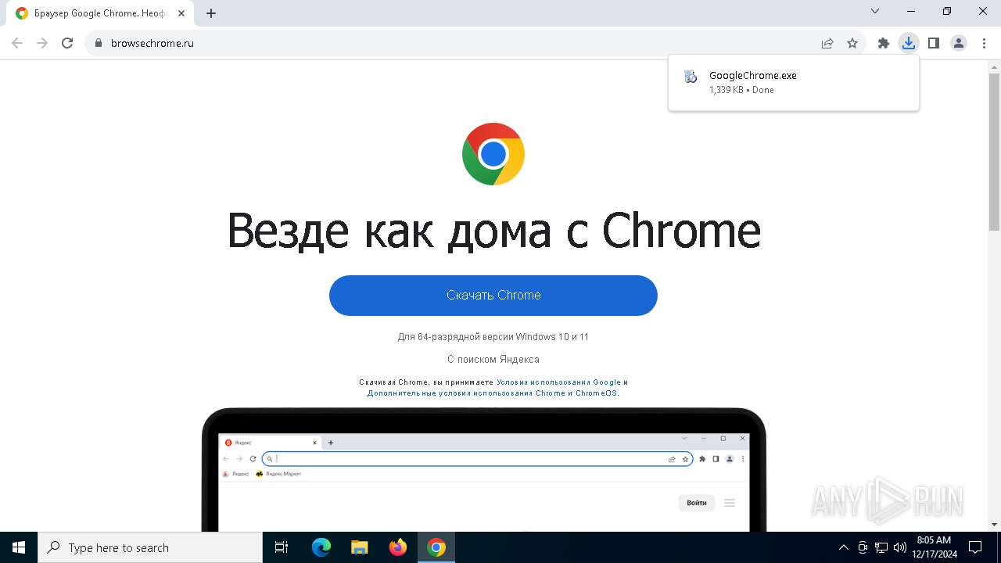Click the laptop preview Войти button
Viewport: 1001px width, 563px height.
pos(697,503)
